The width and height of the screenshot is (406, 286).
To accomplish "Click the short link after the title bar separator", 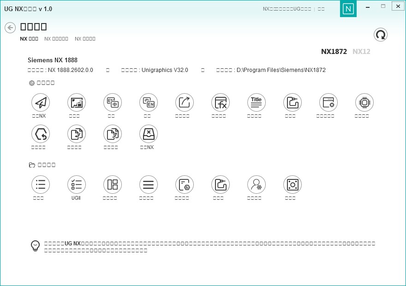I will (321, 9).
